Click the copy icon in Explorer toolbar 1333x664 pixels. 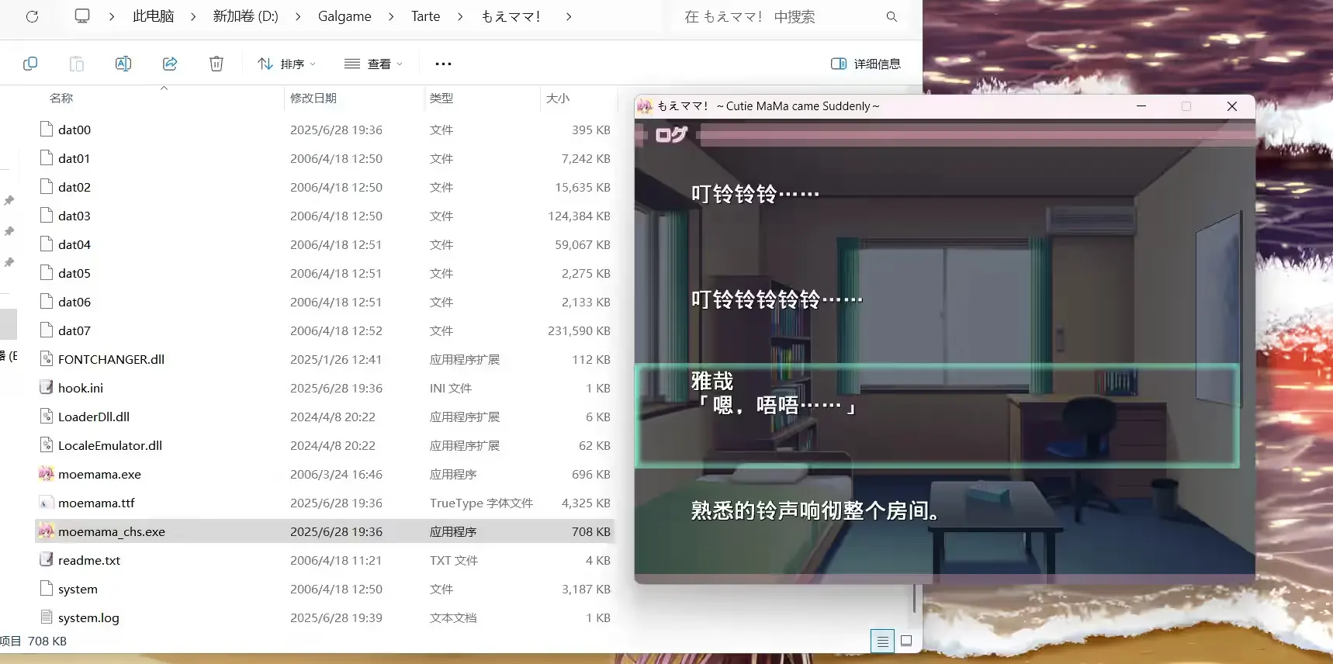point(30,64)
